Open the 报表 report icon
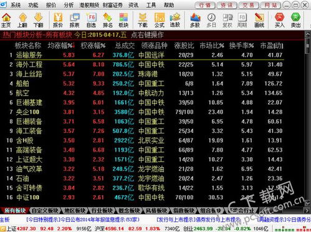This screenshot has width=311, height=232. coord(75,21)
